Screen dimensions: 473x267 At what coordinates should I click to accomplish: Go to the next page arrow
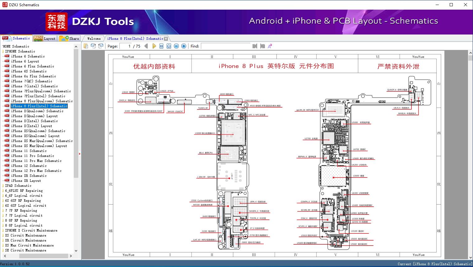pyautogui.click(x=154, y=46)
